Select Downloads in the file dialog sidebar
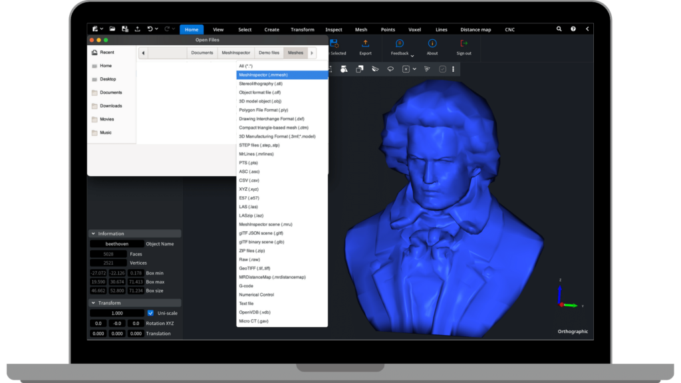681x383 pixels. coord(110,106)
